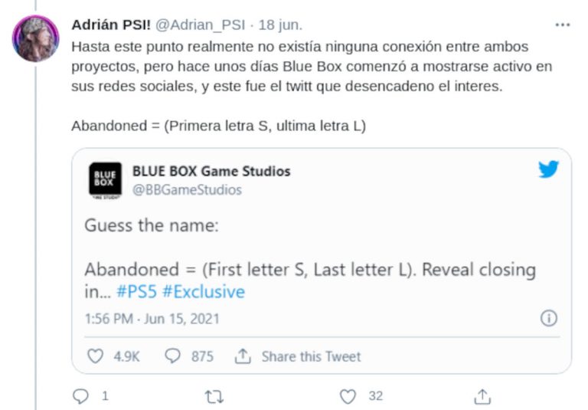Viewport: 588px width, 410px height.
Task: Open the #Exclusive hashtag
Action: [x=204, y=292]
